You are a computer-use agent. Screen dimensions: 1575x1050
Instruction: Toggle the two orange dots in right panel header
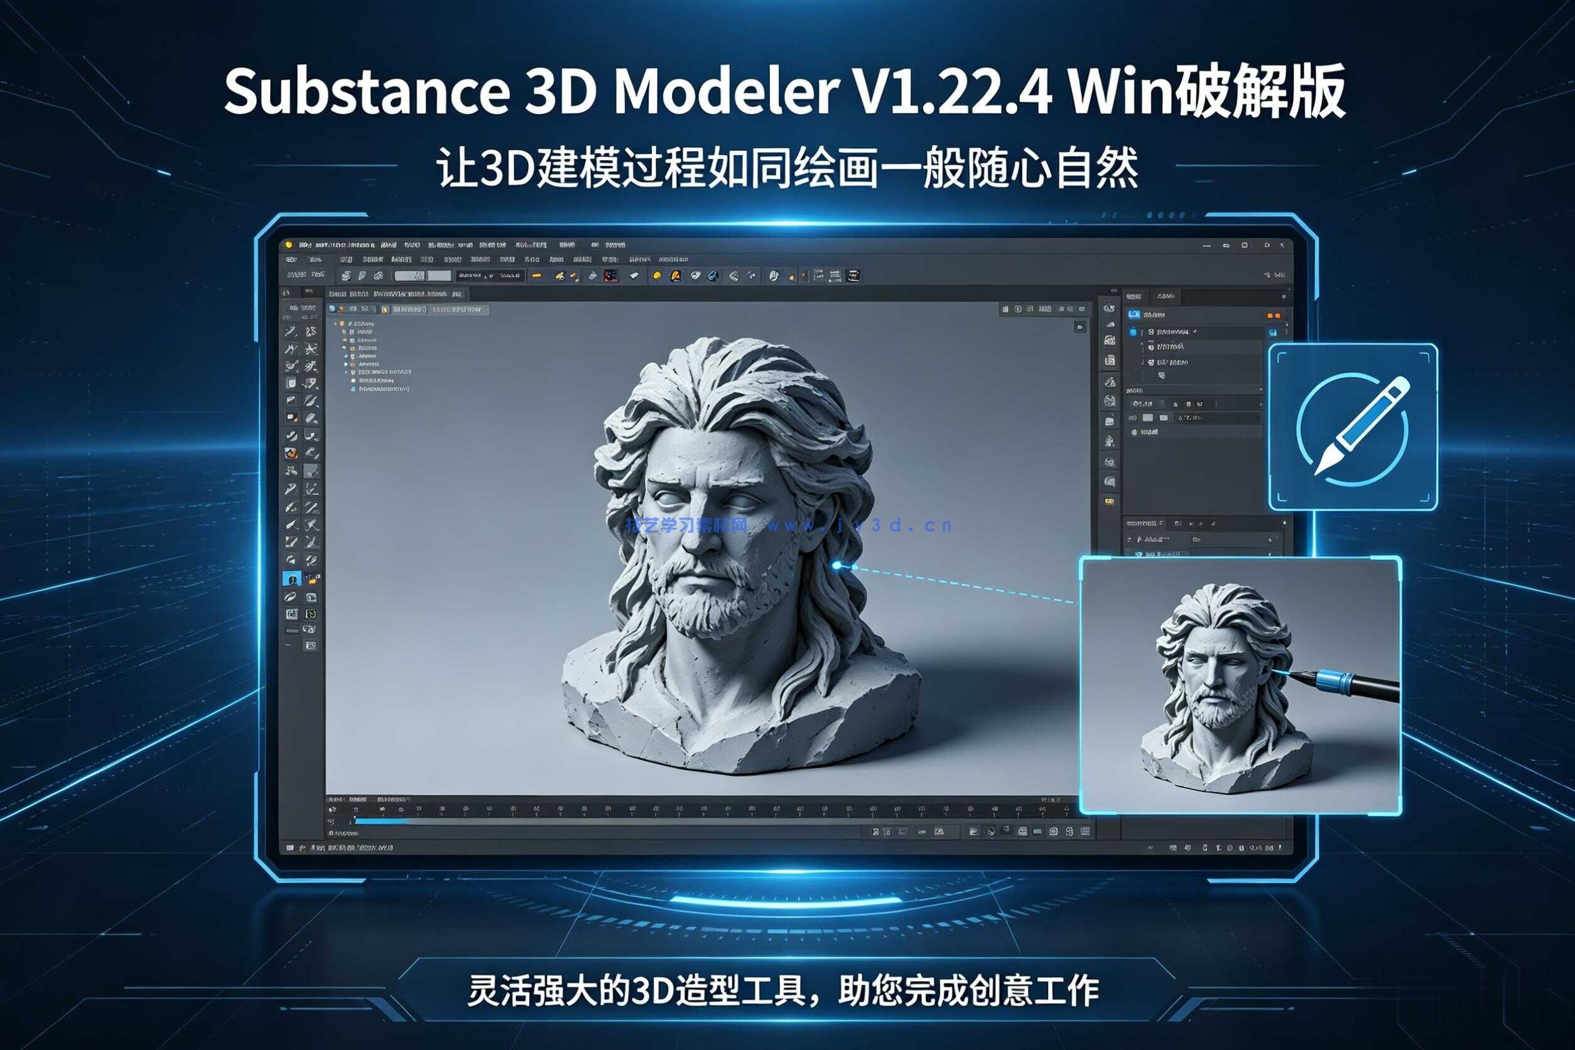pyautogui.click(x=1274, y=315)
